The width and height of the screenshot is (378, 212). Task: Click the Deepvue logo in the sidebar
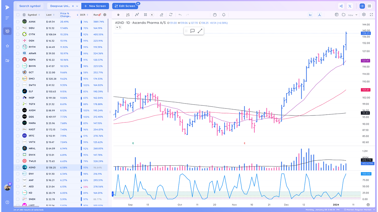(x=7, y=7)
